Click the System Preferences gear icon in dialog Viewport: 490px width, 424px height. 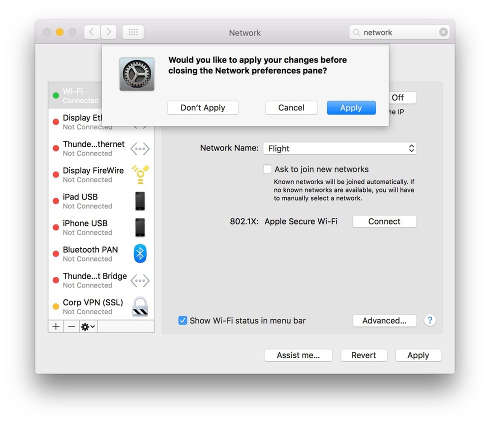pos(136,74)
